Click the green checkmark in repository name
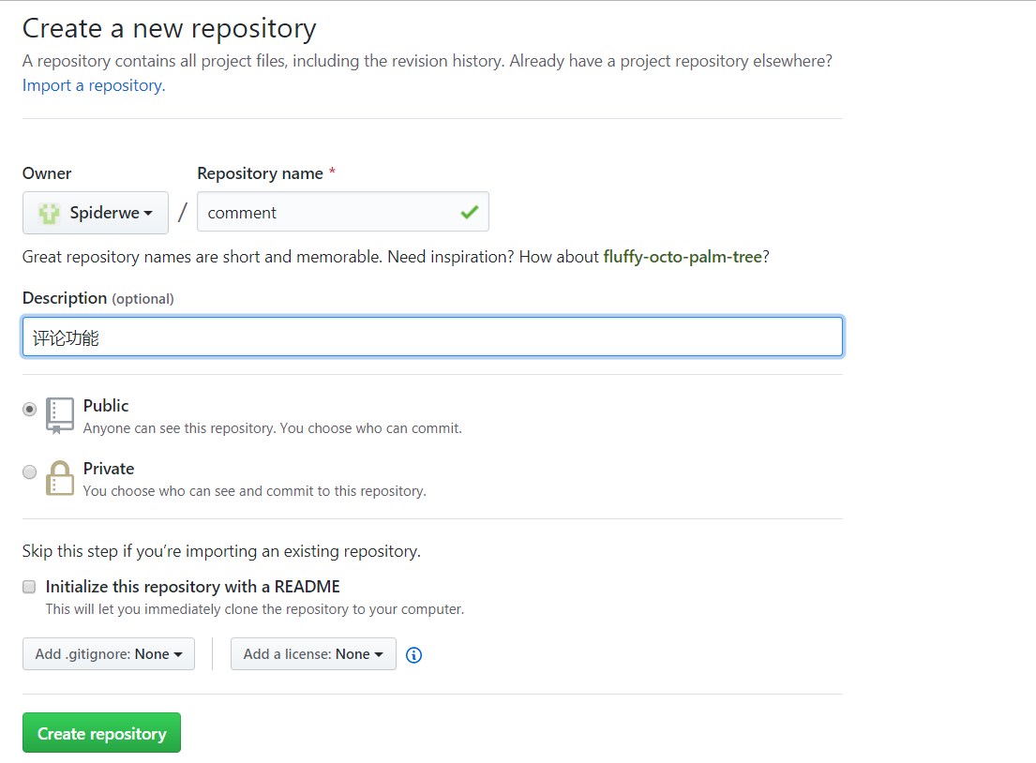 [469, 212]
